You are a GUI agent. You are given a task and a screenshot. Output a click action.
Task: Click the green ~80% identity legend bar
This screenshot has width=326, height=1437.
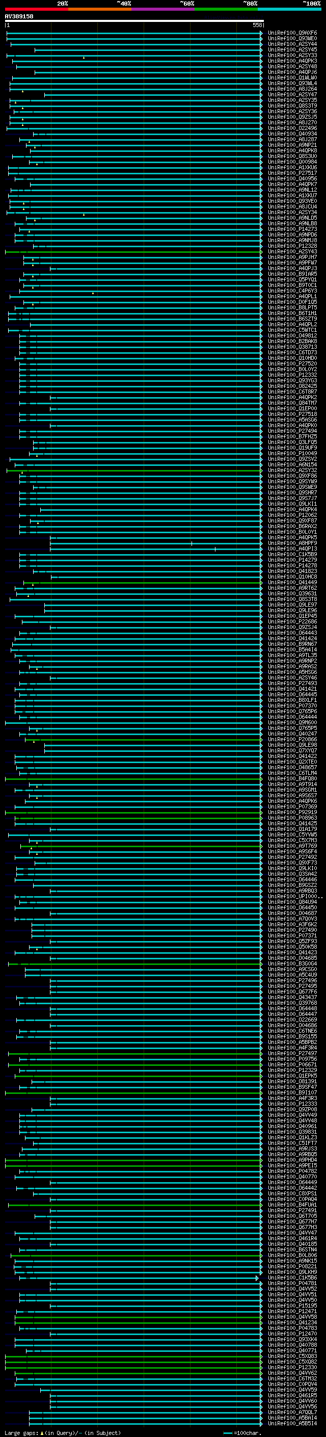click(x=226, y=10)
